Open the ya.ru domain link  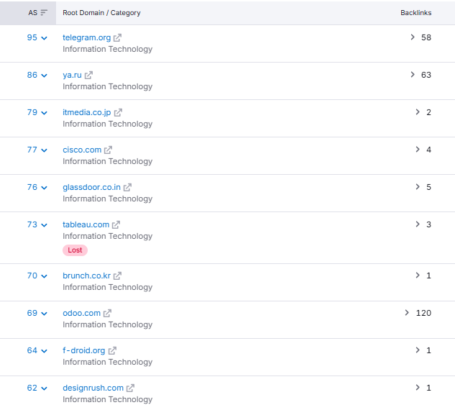[x=73, y=76]
